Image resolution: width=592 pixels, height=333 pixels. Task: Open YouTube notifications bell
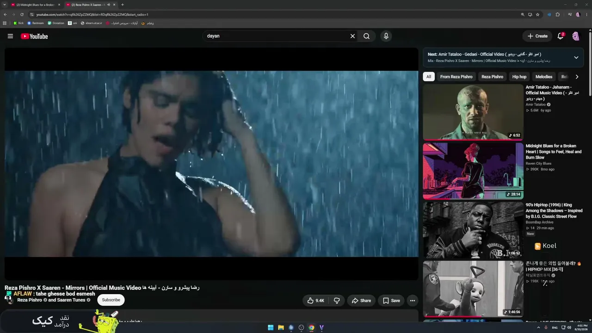tap(561, 36)
